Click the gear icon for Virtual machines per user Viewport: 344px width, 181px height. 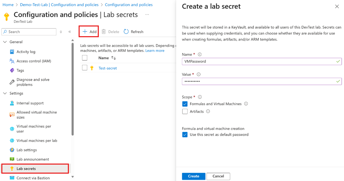point(12,129)
